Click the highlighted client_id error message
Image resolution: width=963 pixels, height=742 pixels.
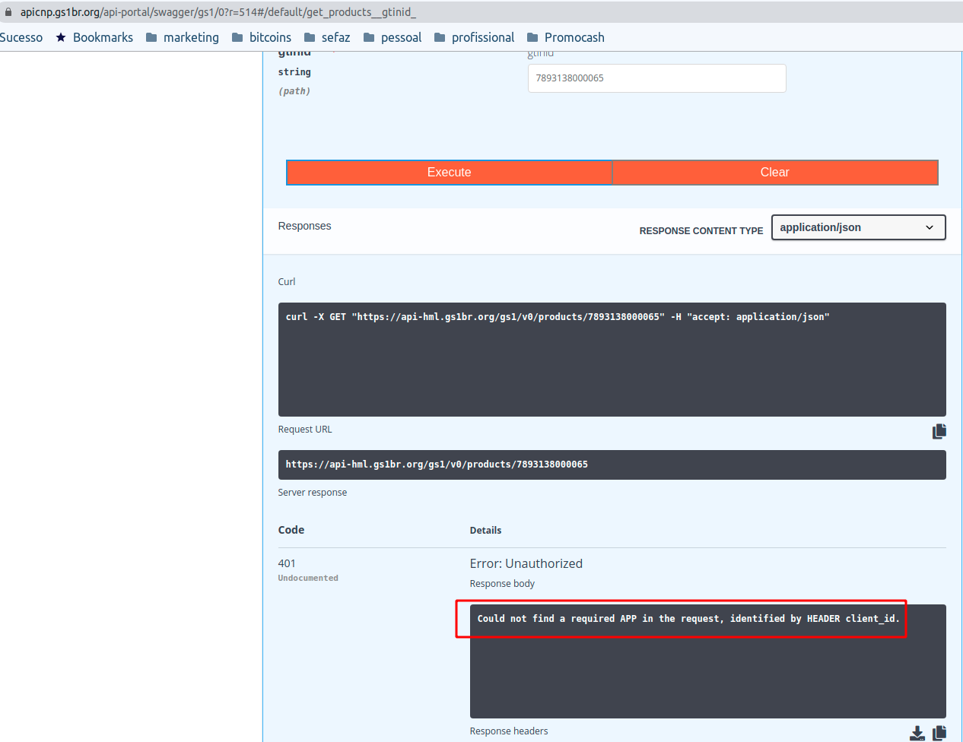tap(681, 618)
